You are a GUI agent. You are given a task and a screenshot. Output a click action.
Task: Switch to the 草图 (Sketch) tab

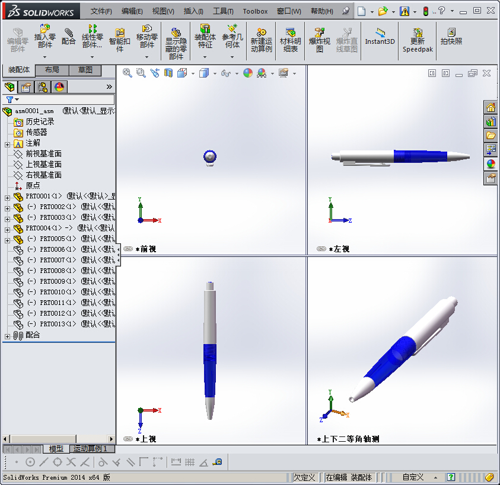pyautogui.click(x=85, y=70)
